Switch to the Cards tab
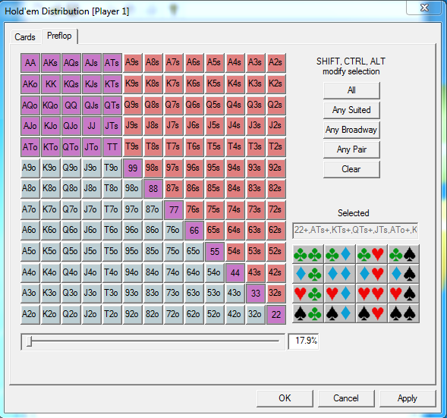 click(25, 37)
